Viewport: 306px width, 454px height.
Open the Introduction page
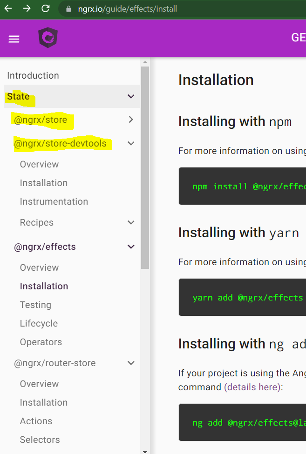[x=33, y=75]
